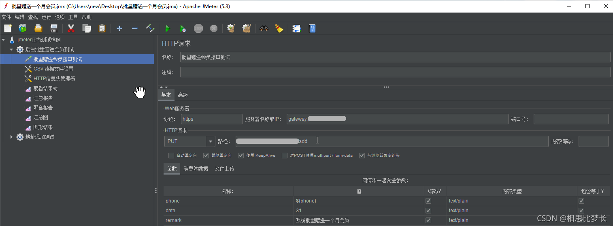Viewport: 613px width, 226px height.
Task: Click the Start no pauses icon
Action: [183, 28]
